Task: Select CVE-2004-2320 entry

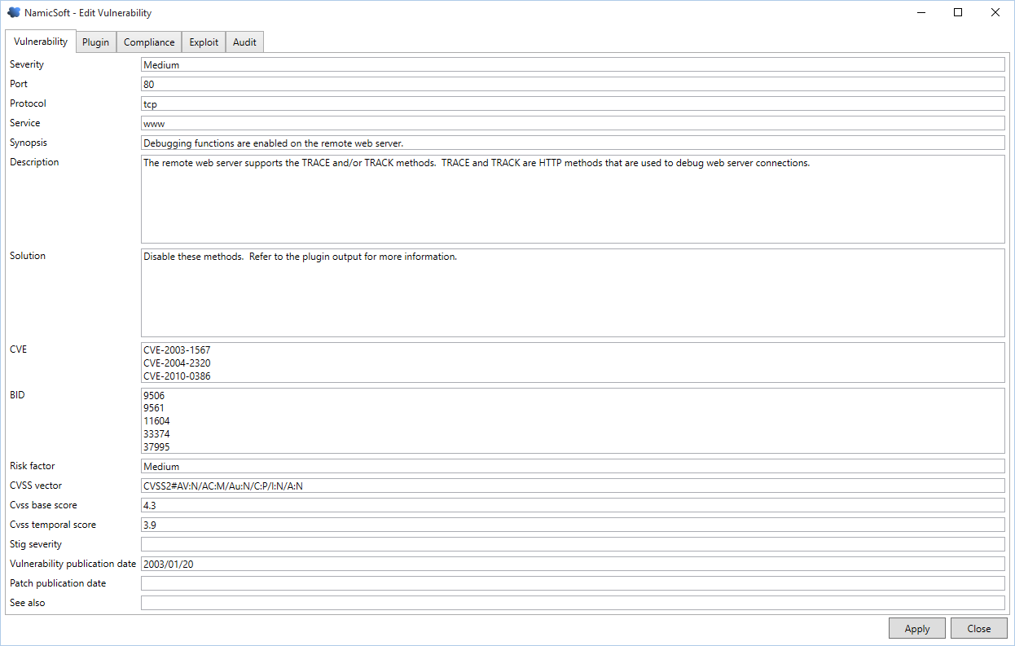Action: pos(177,363)
